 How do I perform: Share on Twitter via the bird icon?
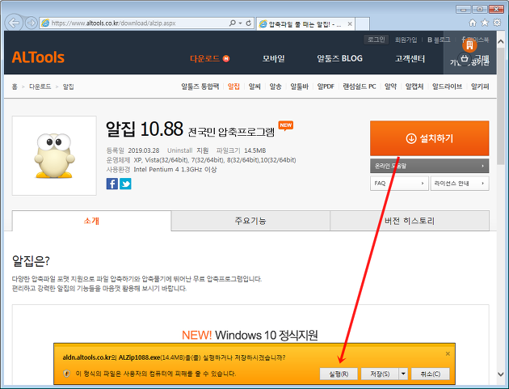(125, 184)
